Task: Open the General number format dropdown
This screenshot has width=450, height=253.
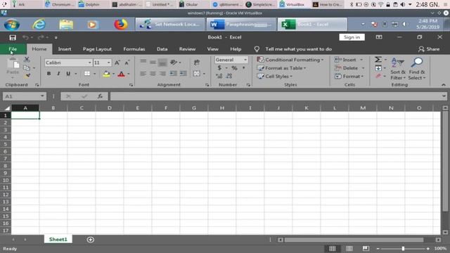Action: 245,60
